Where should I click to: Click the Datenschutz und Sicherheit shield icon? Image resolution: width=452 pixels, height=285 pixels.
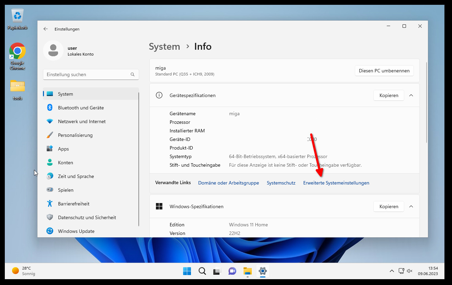tap(50, 217)
